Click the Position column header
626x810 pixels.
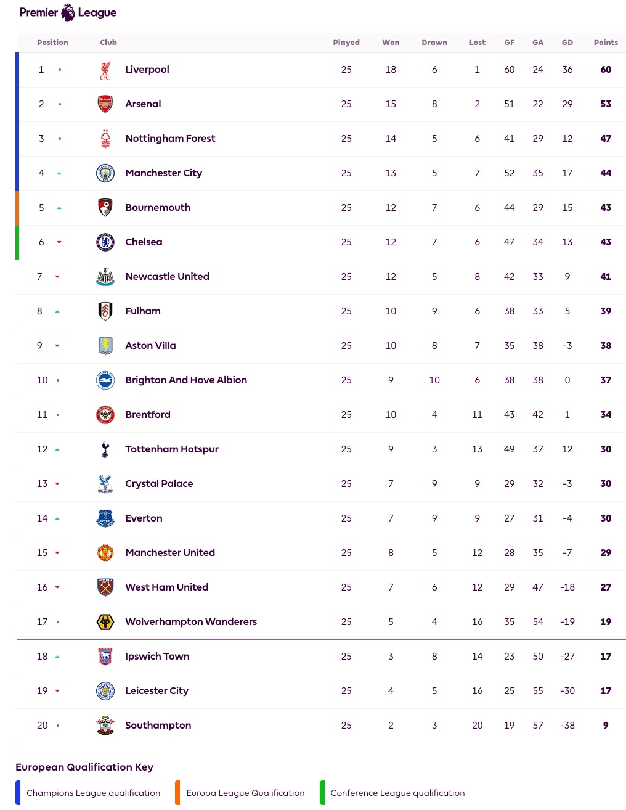pos(52,43)
